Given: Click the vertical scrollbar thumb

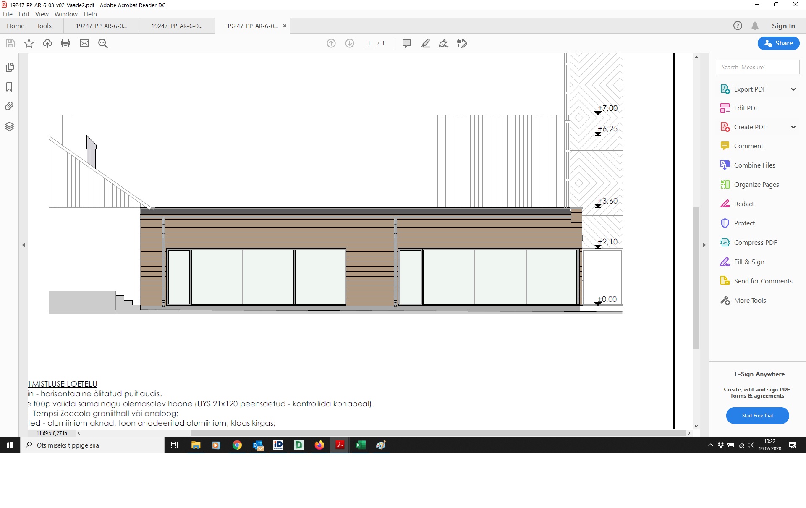Looking at the screenshot, I should pyautogui.click(x=696, y=277).
